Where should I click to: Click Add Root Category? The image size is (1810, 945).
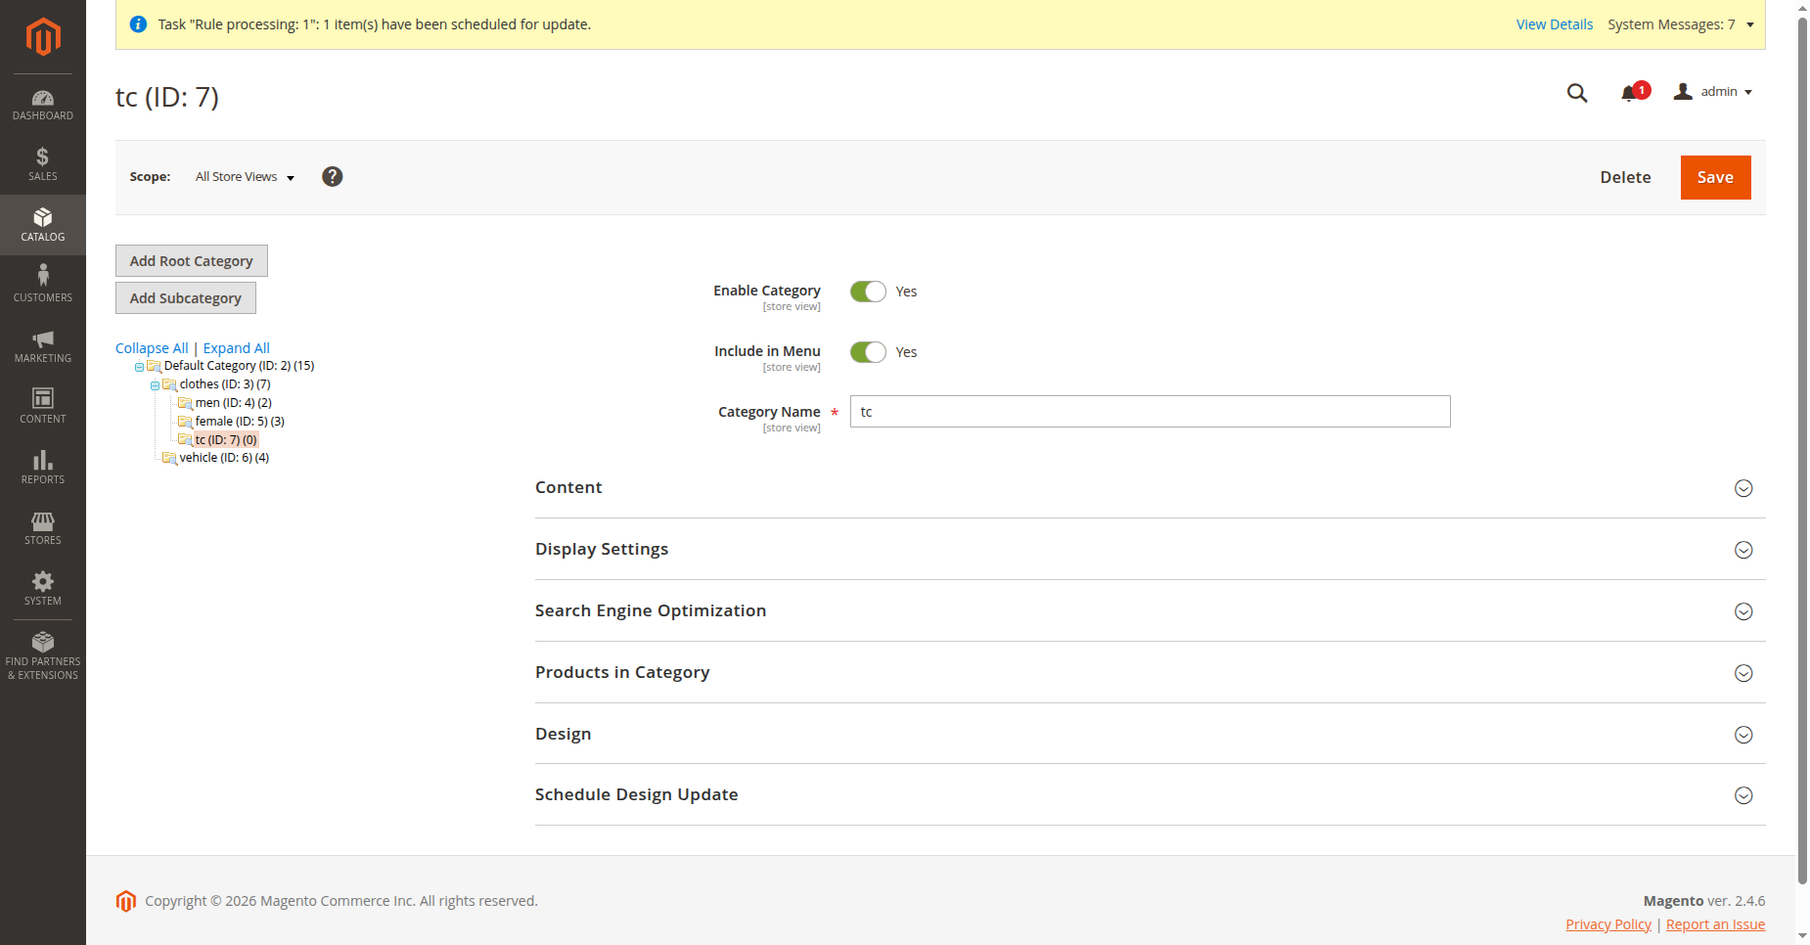[x=192, y=261]
